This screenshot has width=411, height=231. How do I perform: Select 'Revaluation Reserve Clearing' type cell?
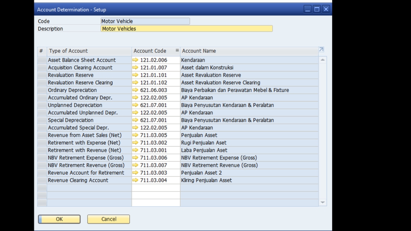[89, 83]
